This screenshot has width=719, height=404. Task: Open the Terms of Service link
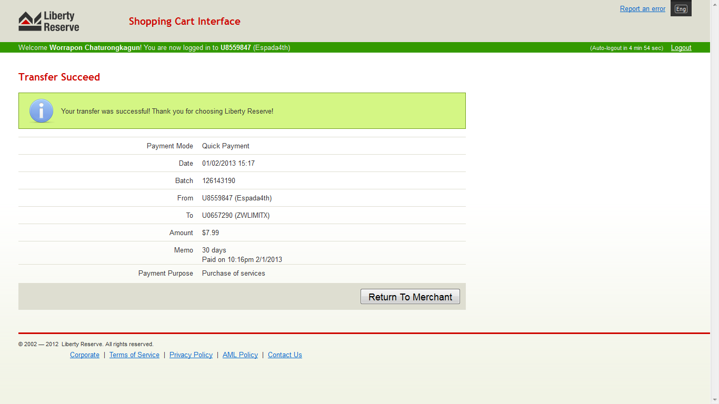(134, 355)
